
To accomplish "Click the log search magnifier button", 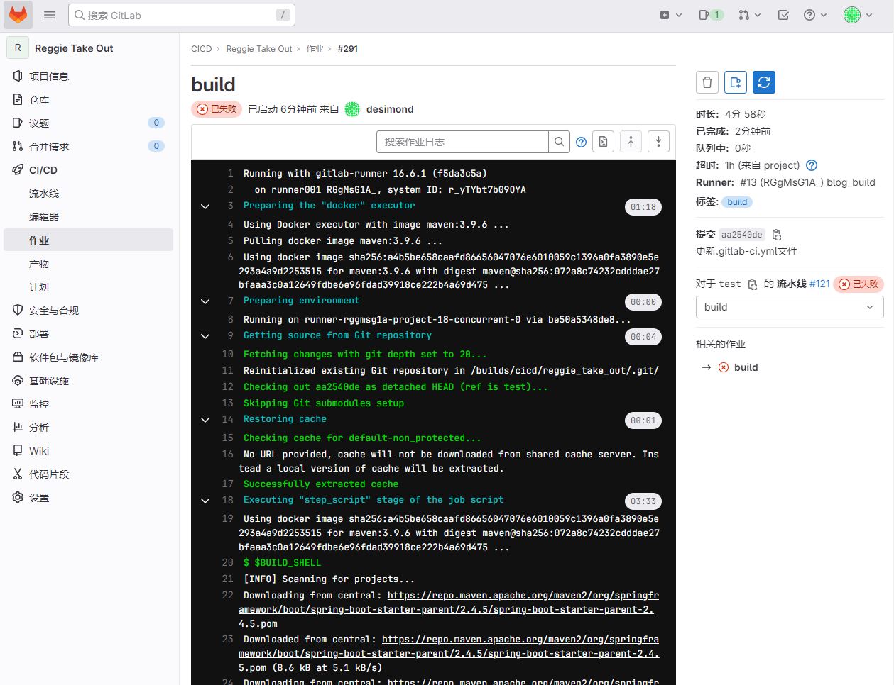I will [x=560, y=142].
